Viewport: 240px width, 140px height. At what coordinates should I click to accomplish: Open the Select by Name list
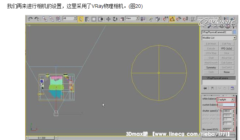tap(87, 19)
